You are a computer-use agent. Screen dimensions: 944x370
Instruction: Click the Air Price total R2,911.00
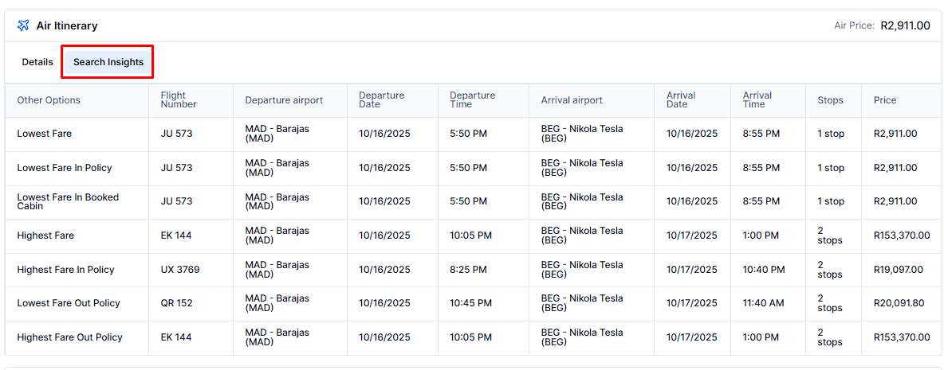905,25
